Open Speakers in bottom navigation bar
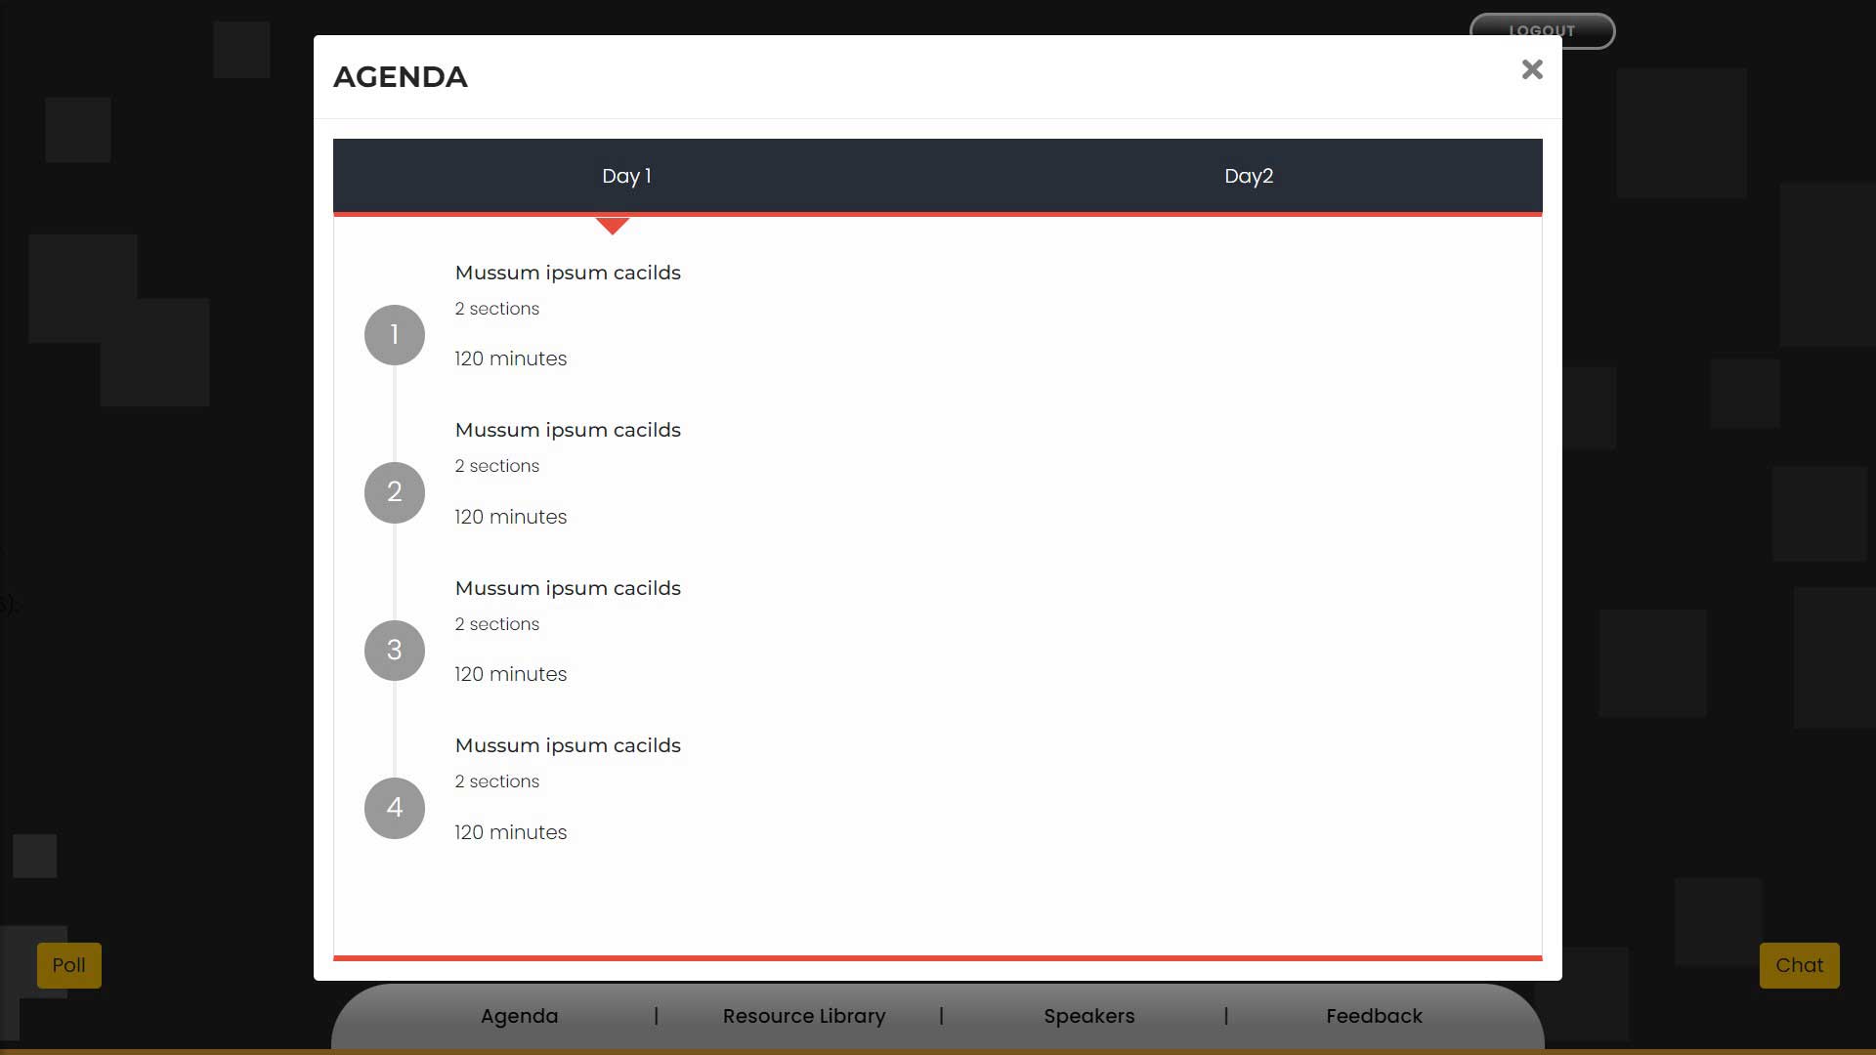 (1088, 1016)
